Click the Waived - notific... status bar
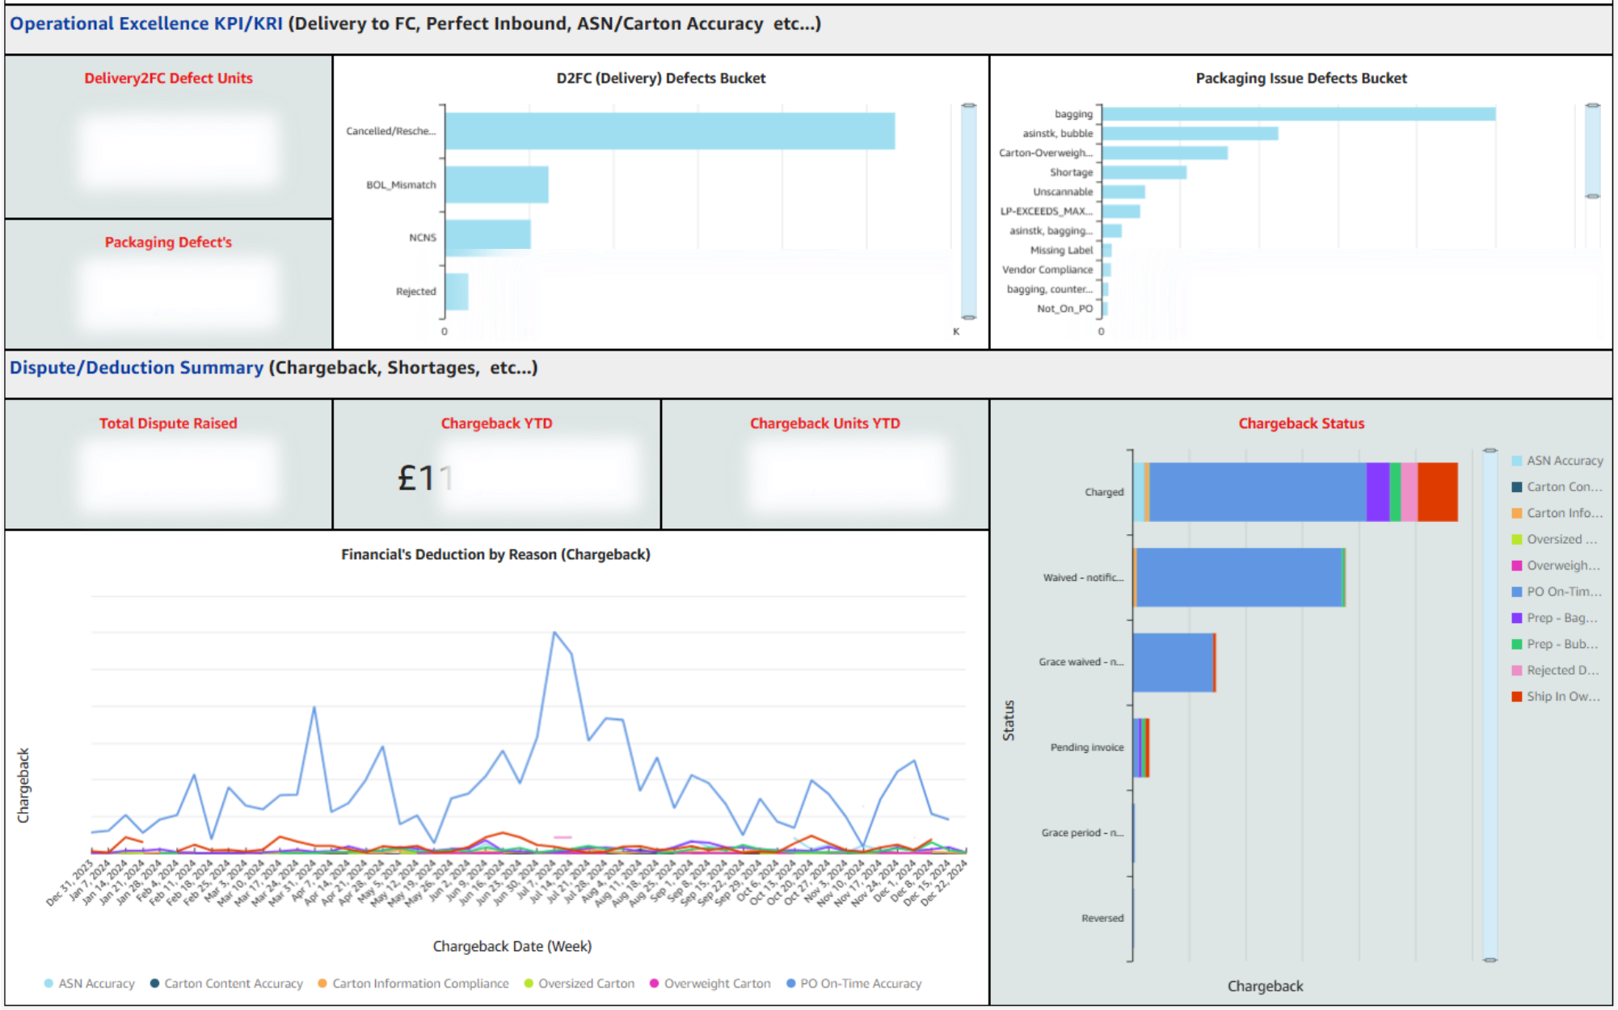Screen dimensions: 1618x1010 [x=1239, y=578]
